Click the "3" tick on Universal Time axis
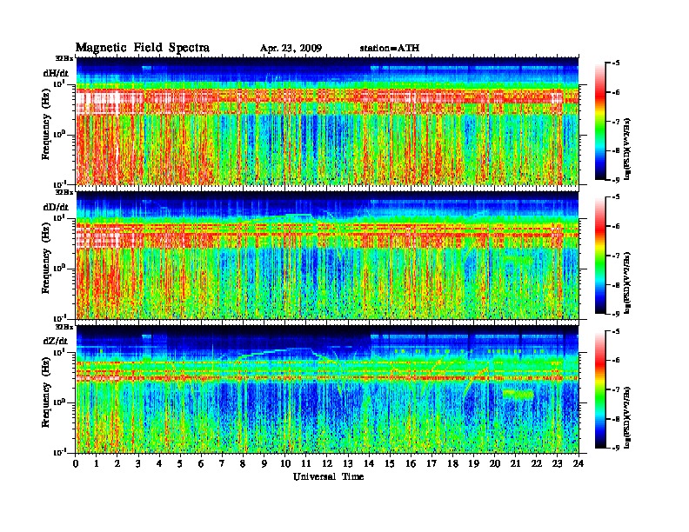The height and width of the screenshot is (532, 689). click(138, 463)
